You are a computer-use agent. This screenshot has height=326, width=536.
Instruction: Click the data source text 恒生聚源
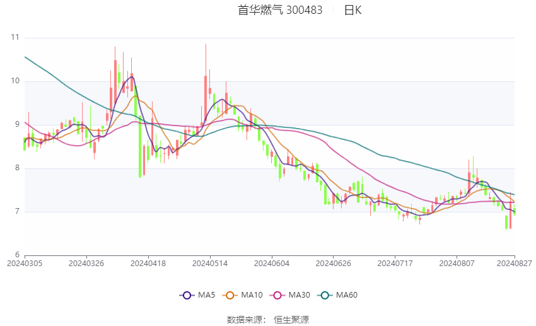[291, 320]
